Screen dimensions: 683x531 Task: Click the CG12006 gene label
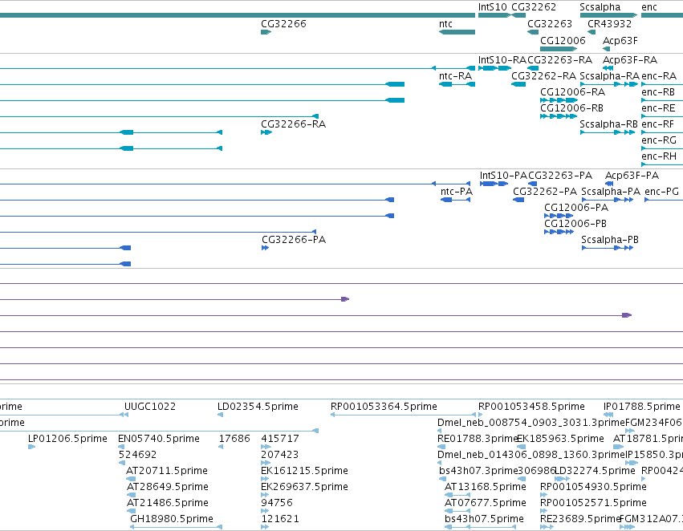tap(563, 40)
